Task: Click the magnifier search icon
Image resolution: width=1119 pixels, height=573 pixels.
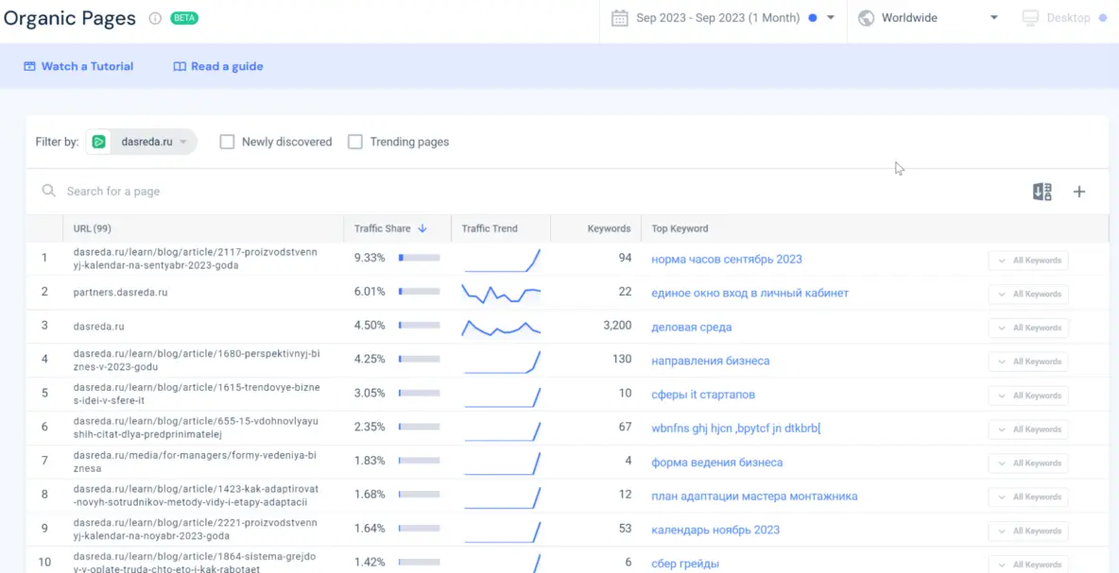Action: (49, 192)
